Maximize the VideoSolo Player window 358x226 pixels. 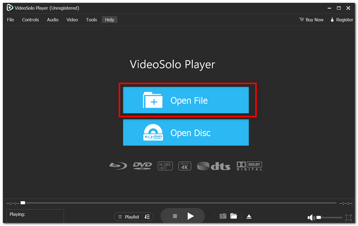coord(339,8)
